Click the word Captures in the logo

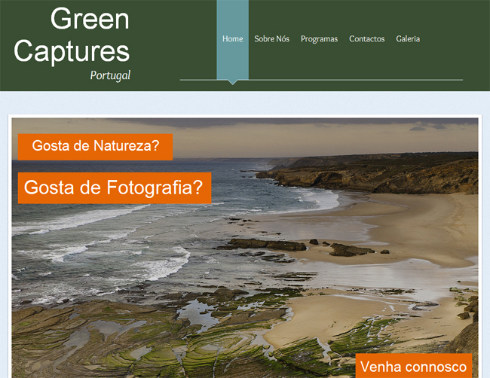coord(72,51)
